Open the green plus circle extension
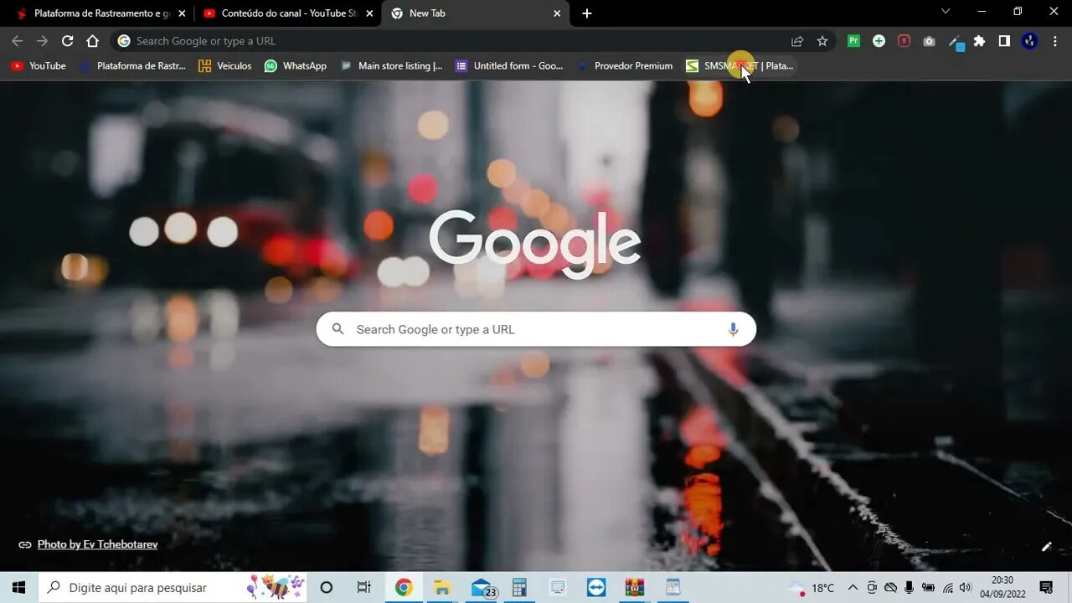Image resolution: width=1072 pixels, height=603 pixels. (x=879, y=41)
